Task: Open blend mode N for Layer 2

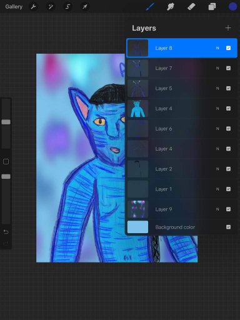Action: tap(217, 169)
